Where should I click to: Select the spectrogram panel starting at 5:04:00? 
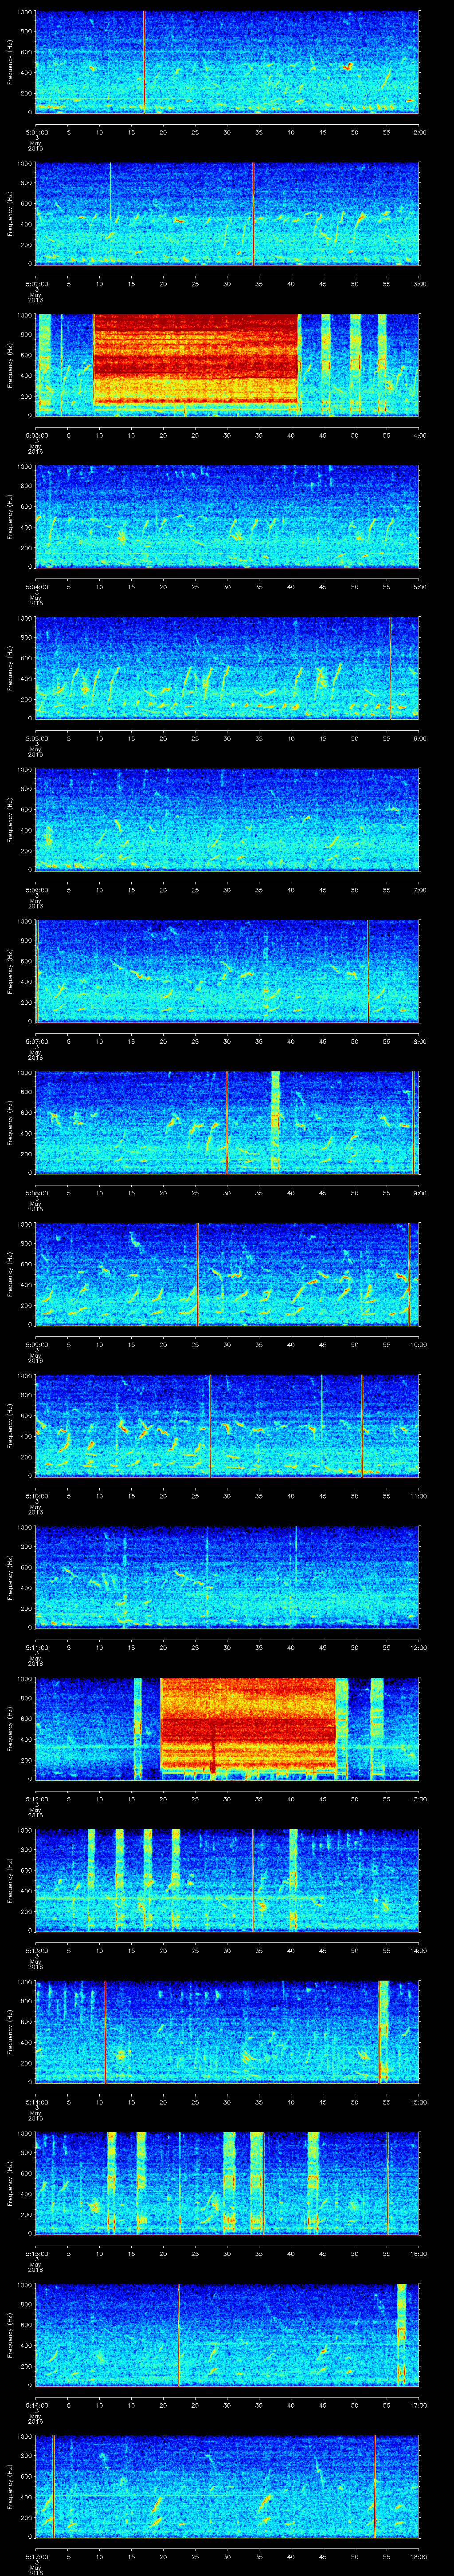click(x=227, y=516)
